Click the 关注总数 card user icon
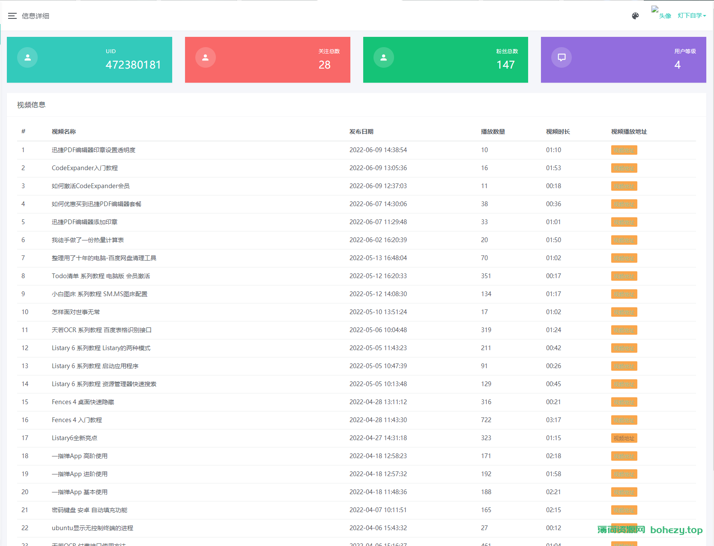 (206, 57)
